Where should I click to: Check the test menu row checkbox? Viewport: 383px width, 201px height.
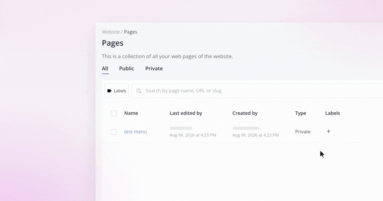point(114,132)
